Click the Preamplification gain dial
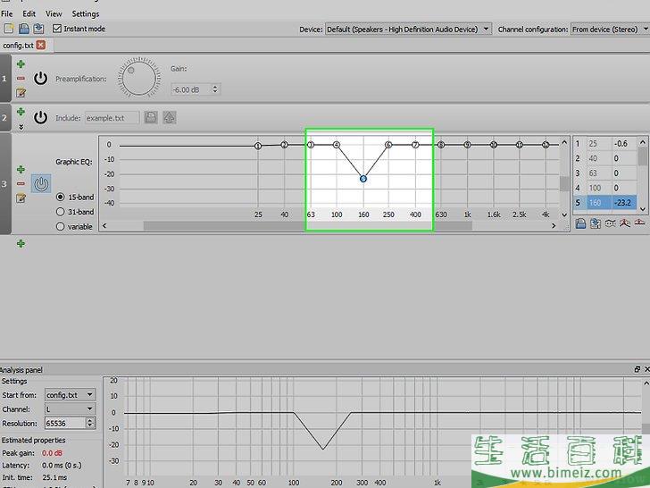The height and width of the screenshot is (488, 650). point(137,79)
